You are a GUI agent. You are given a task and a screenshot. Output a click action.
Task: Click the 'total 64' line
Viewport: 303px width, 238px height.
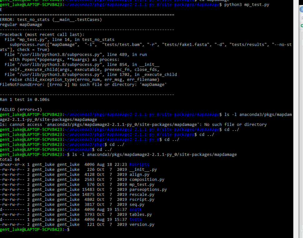[x=10, y=160]
